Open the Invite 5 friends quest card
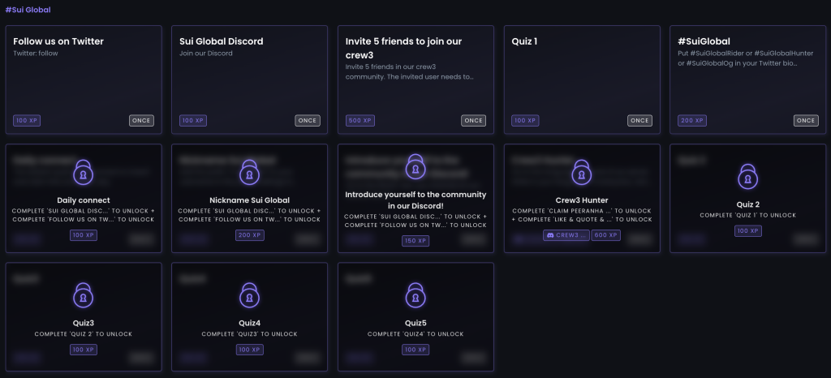The height and width of the screenshot is (378, 831). coord(416,79)
